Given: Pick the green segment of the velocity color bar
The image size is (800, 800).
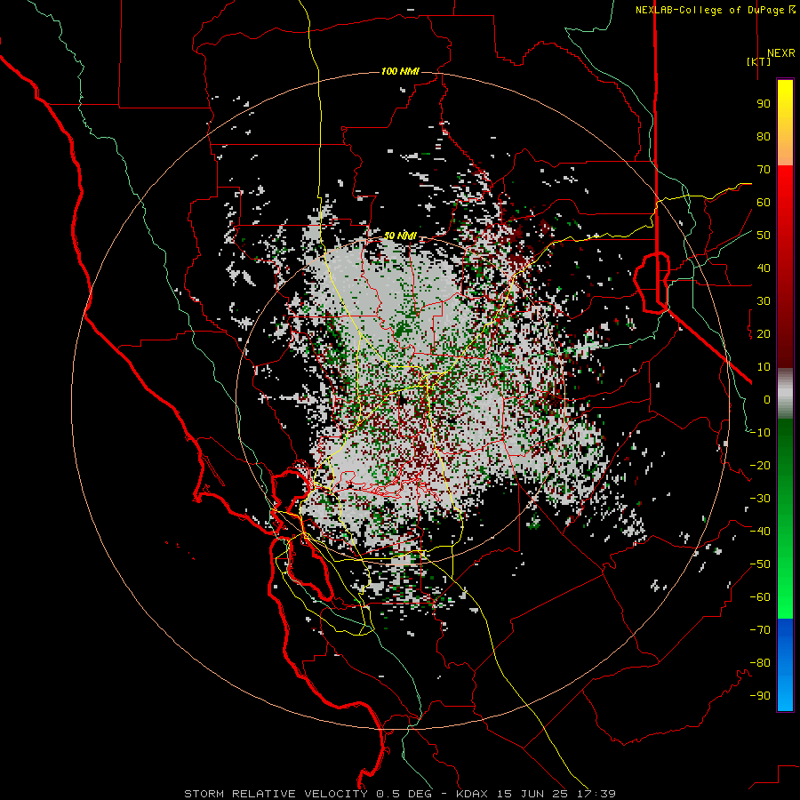Looking at the screenshot, I should (785, 519).
